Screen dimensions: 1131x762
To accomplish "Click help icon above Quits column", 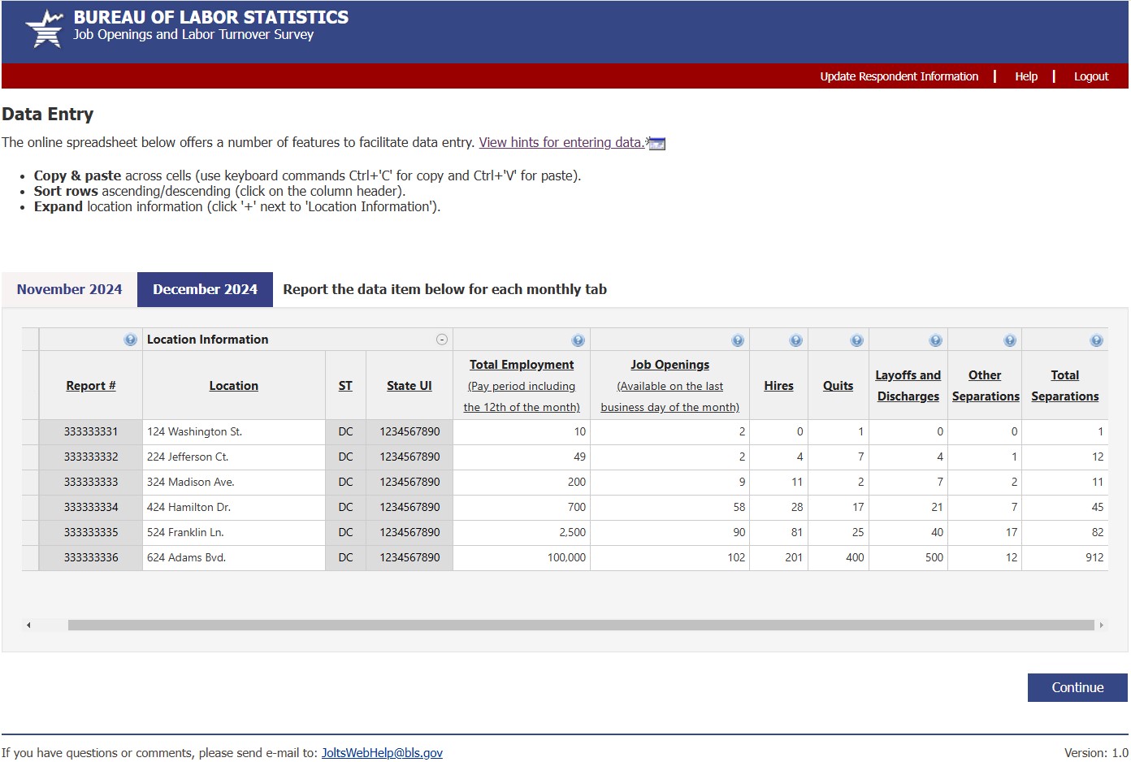I will pos(856,340).
